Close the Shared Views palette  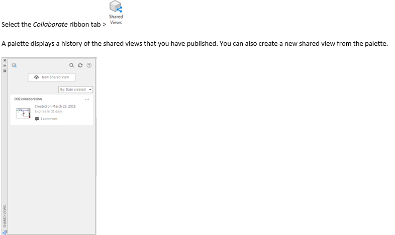click(5, 60)
